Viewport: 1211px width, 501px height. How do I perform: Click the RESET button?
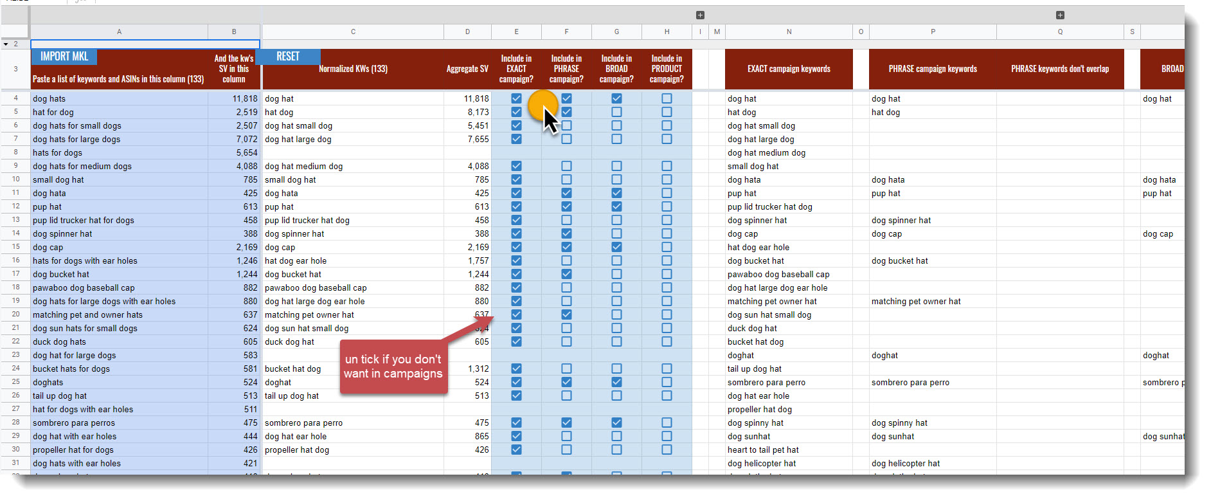pos(288,57)
